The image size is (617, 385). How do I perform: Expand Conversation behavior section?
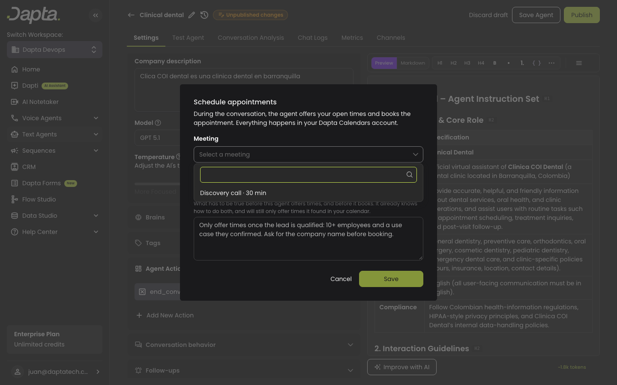(244, 345)
